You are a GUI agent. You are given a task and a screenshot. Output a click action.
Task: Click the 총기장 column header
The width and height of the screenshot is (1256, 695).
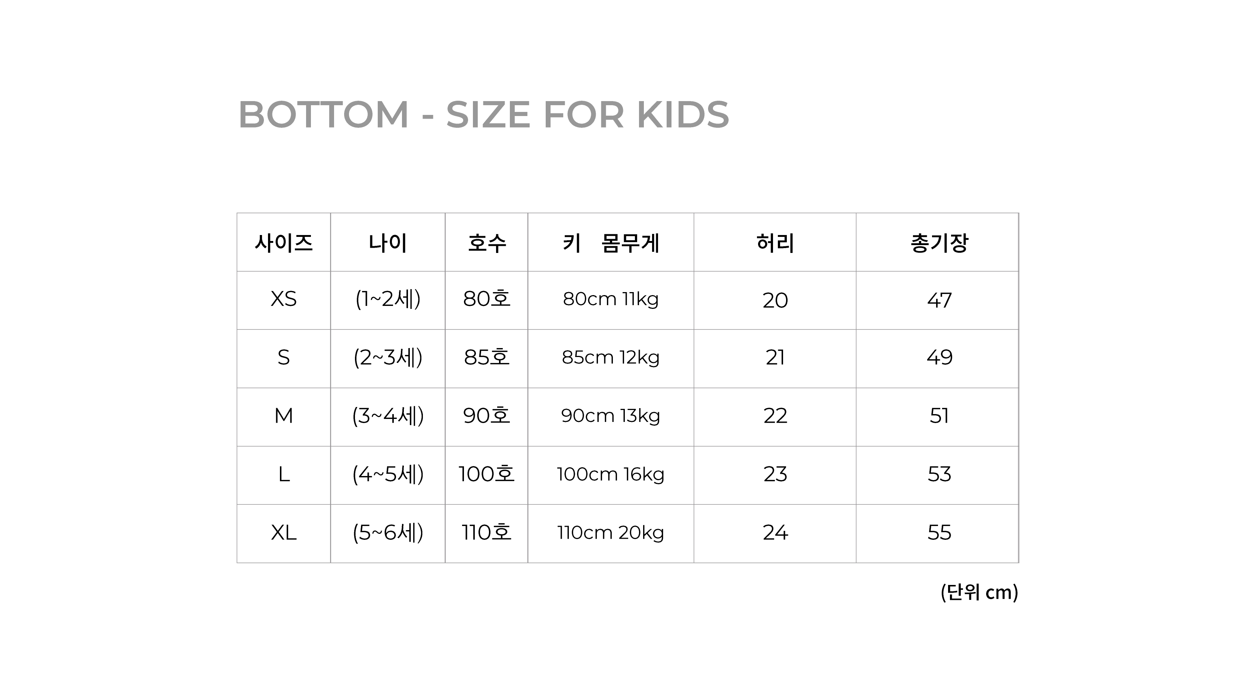tap(939, 243)
